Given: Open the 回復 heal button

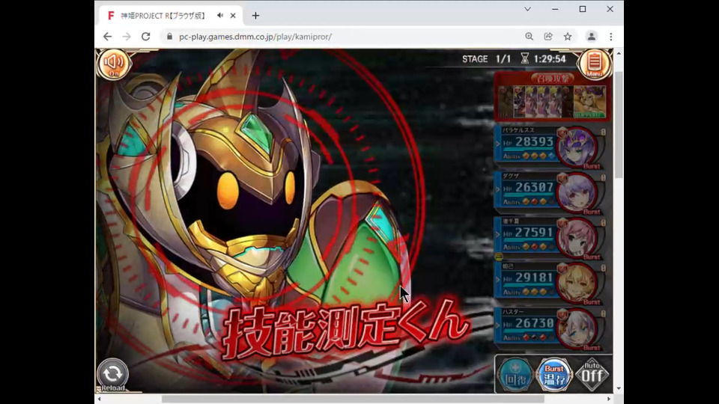Looking at the screenshot, I should click(515, 375).
